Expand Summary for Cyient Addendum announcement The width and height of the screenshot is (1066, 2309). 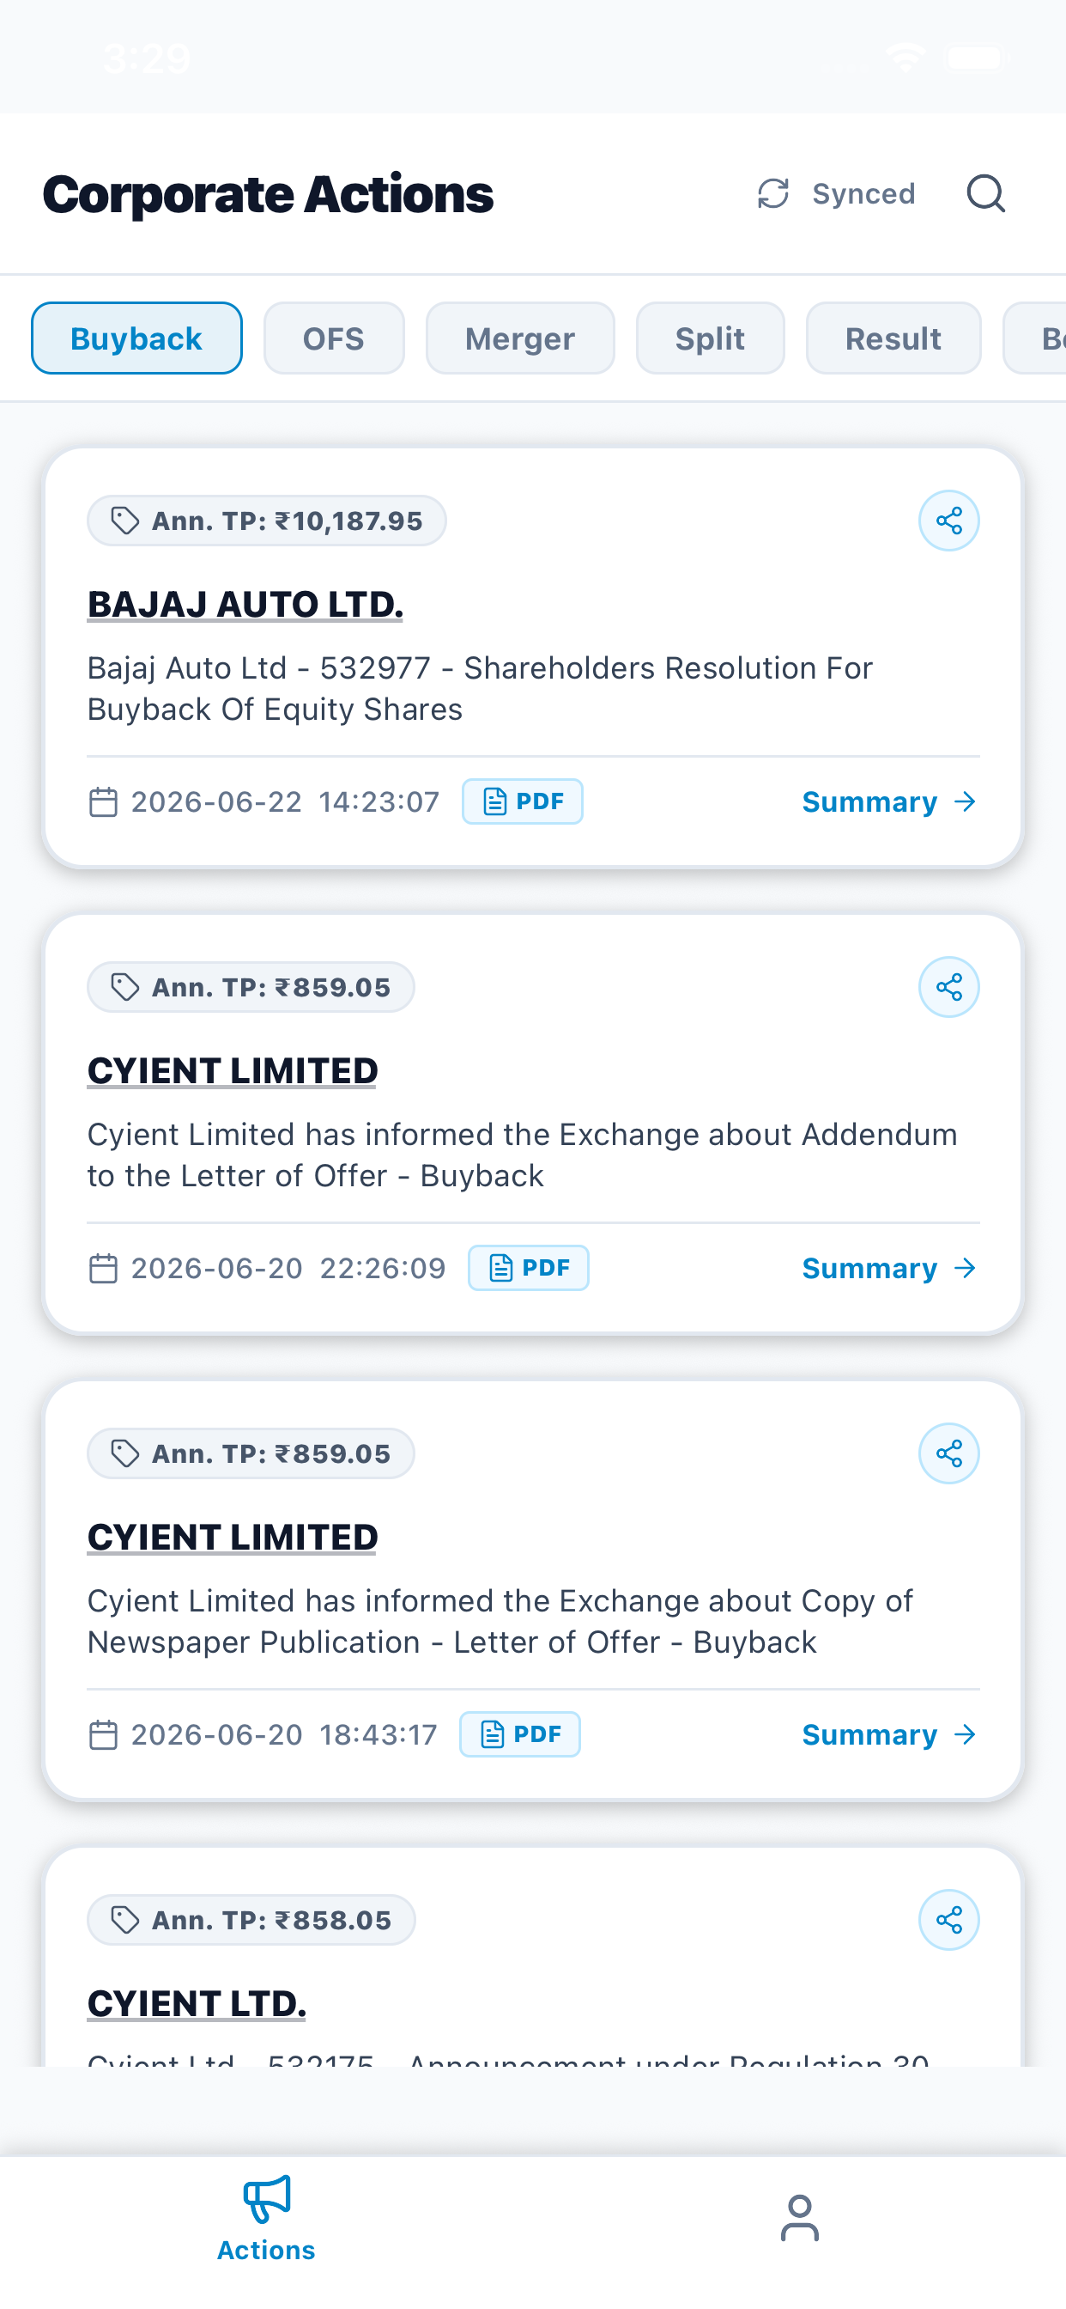click(888, 1267)
